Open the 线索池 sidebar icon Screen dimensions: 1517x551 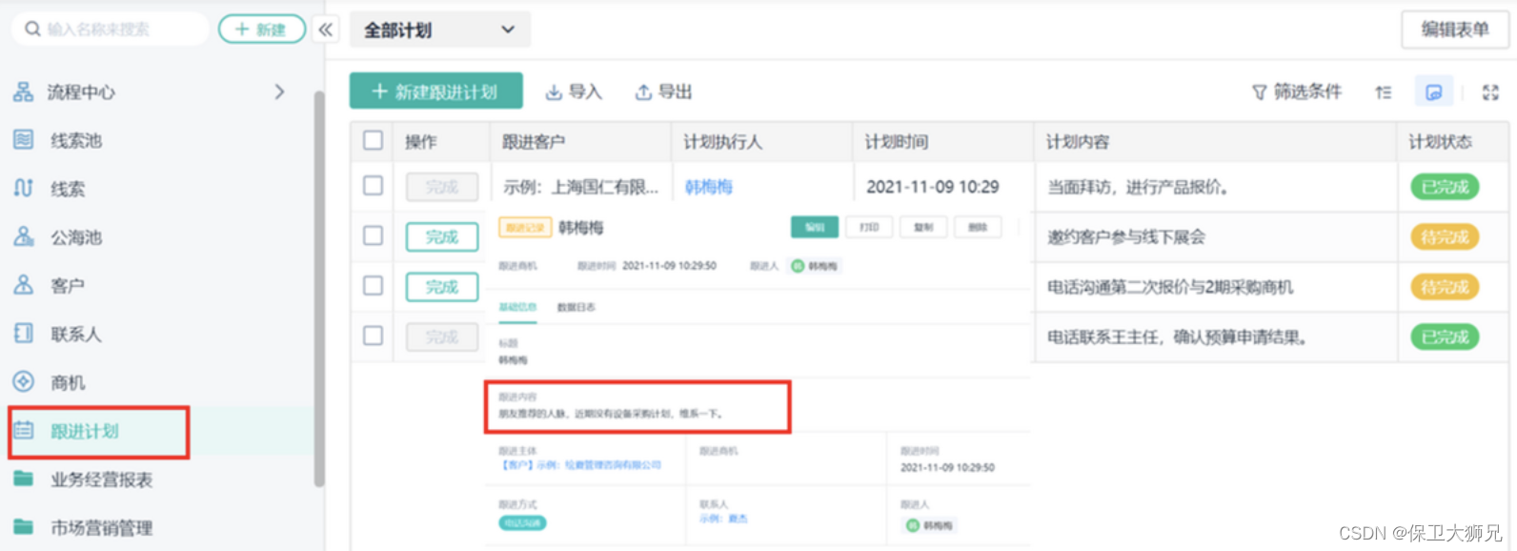click(x=23, y=139)
